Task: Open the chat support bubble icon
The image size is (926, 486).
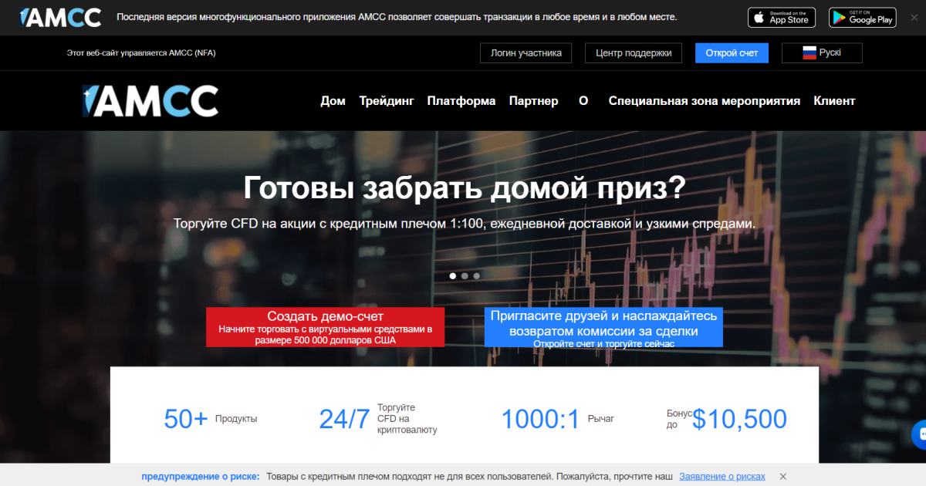Action: click(919, 434)
